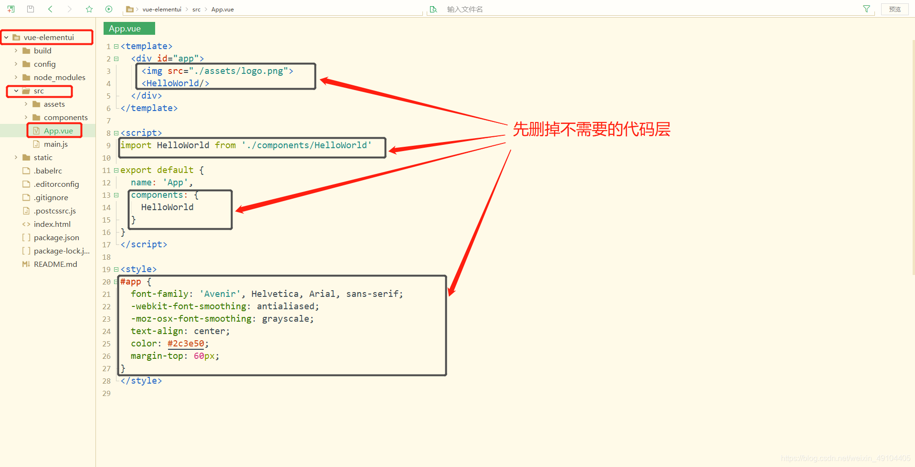Select the static folder in tree
The width and height of the screenshot is (915, 467).
point(43,157)
